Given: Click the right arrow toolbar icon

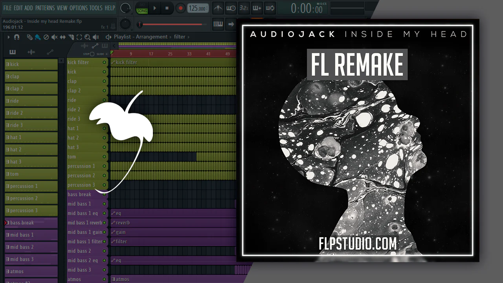Looking at the screenshot, I should [231, 24].
